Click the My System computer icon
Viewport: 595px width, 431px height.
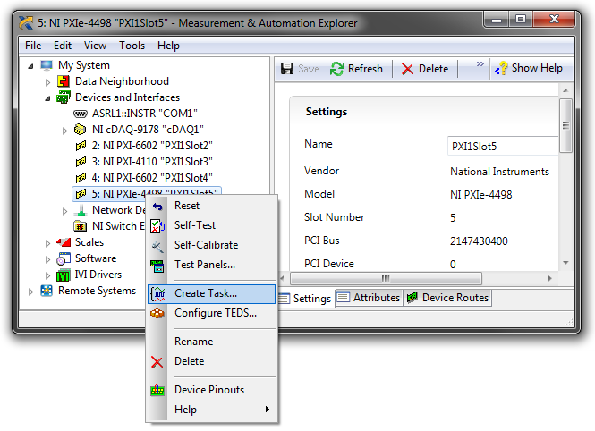pos(47,65)
